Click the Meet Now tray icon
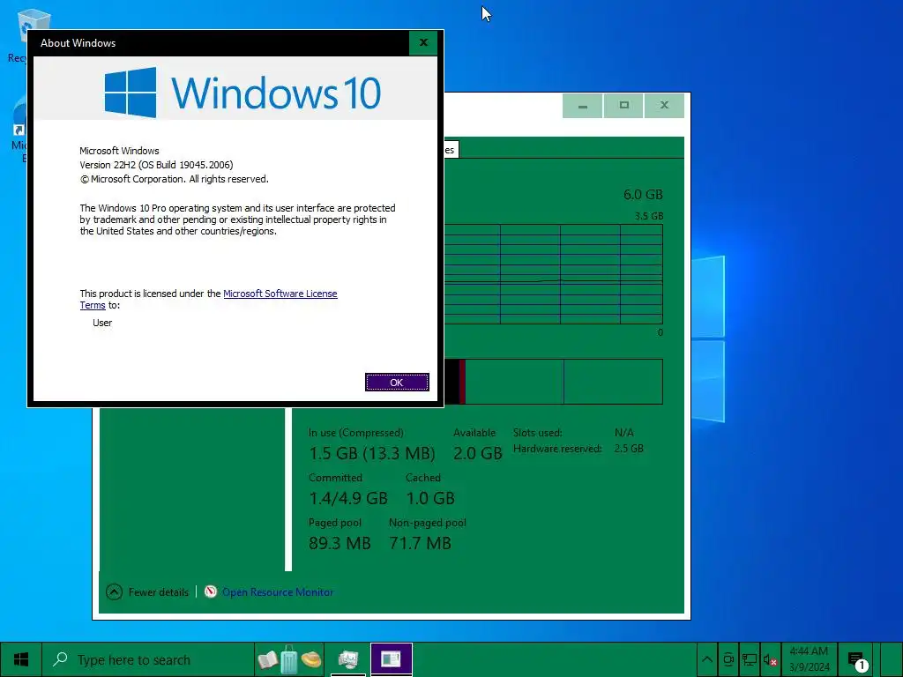This screenshot has width=903, height=677. click(x=728, y=659)
